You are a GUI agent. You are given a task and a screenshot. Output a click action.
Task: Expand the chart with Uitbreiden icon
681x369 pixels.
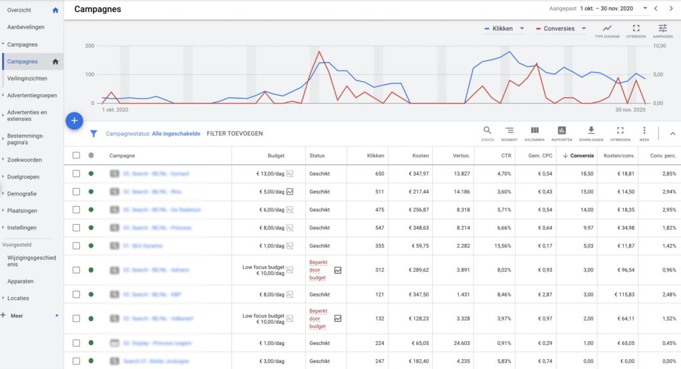(636, 31)
